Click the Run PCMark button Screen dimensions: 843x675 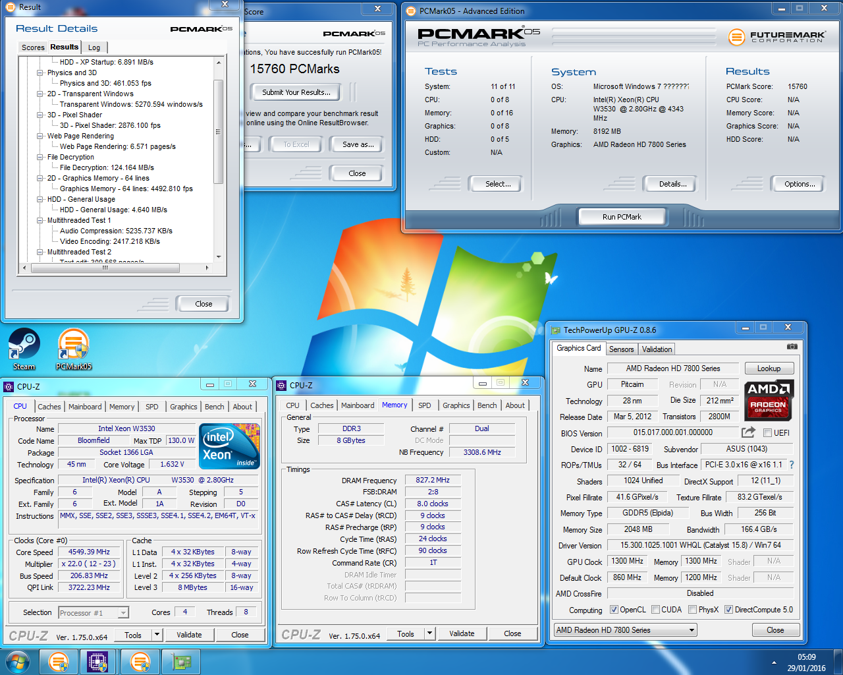(622, 217)
